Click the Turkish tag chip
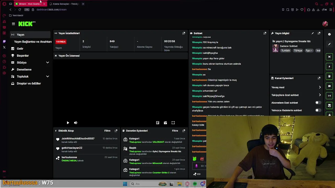 (x=285, y=51)
